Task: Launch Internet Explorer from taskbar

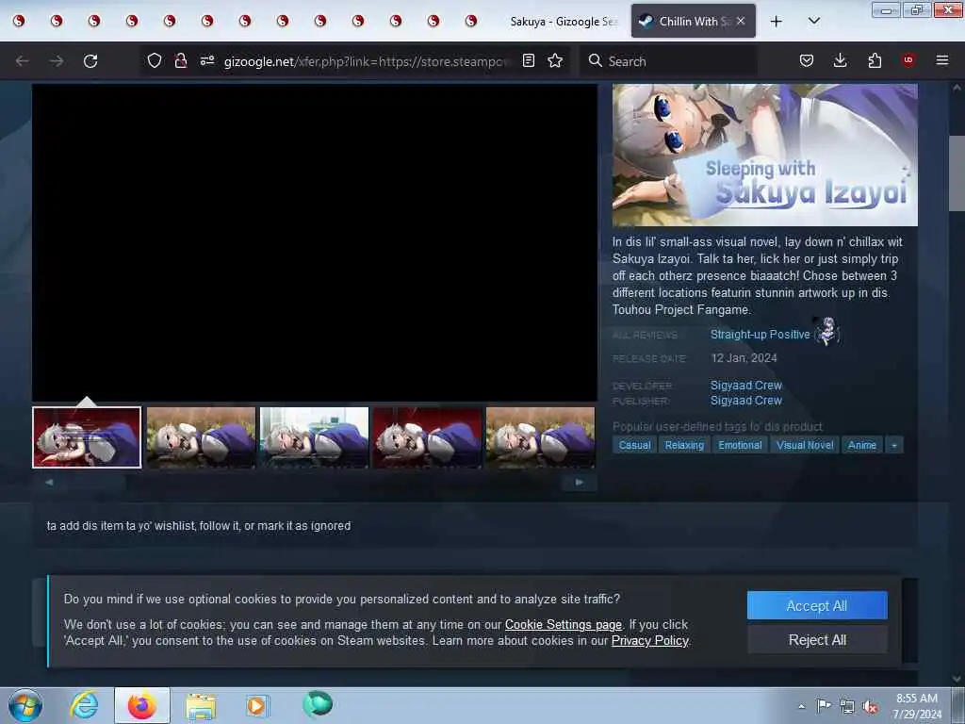Action: tap(84, 705)
